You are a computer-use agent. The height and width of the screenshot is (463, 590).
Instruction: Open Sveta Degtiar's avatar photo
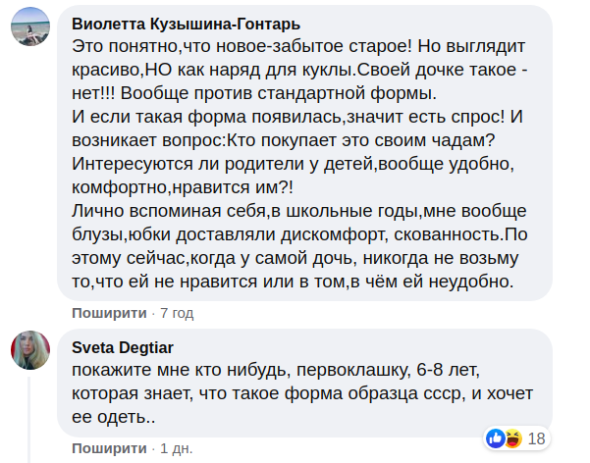29,350
